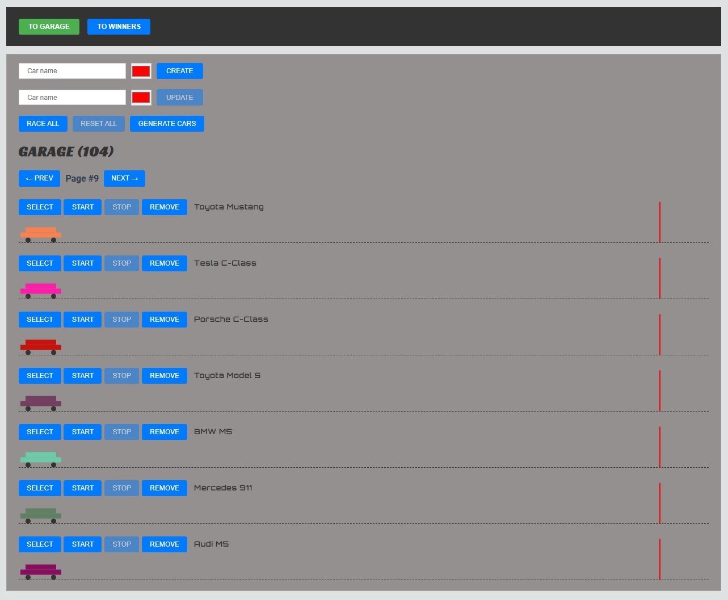This screenshot has width=728, height=600.
Task: Click the green Mercedes 911 car icon
Action: coord(41,515)
